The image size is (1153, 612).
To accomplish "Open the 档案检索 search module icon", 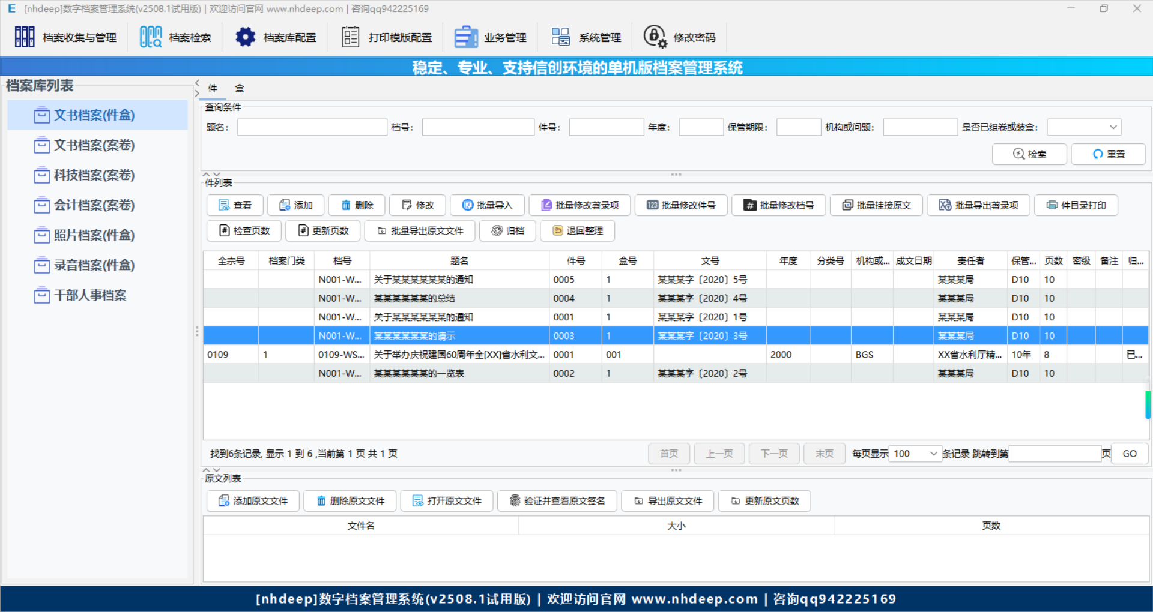I will point(150,36).
